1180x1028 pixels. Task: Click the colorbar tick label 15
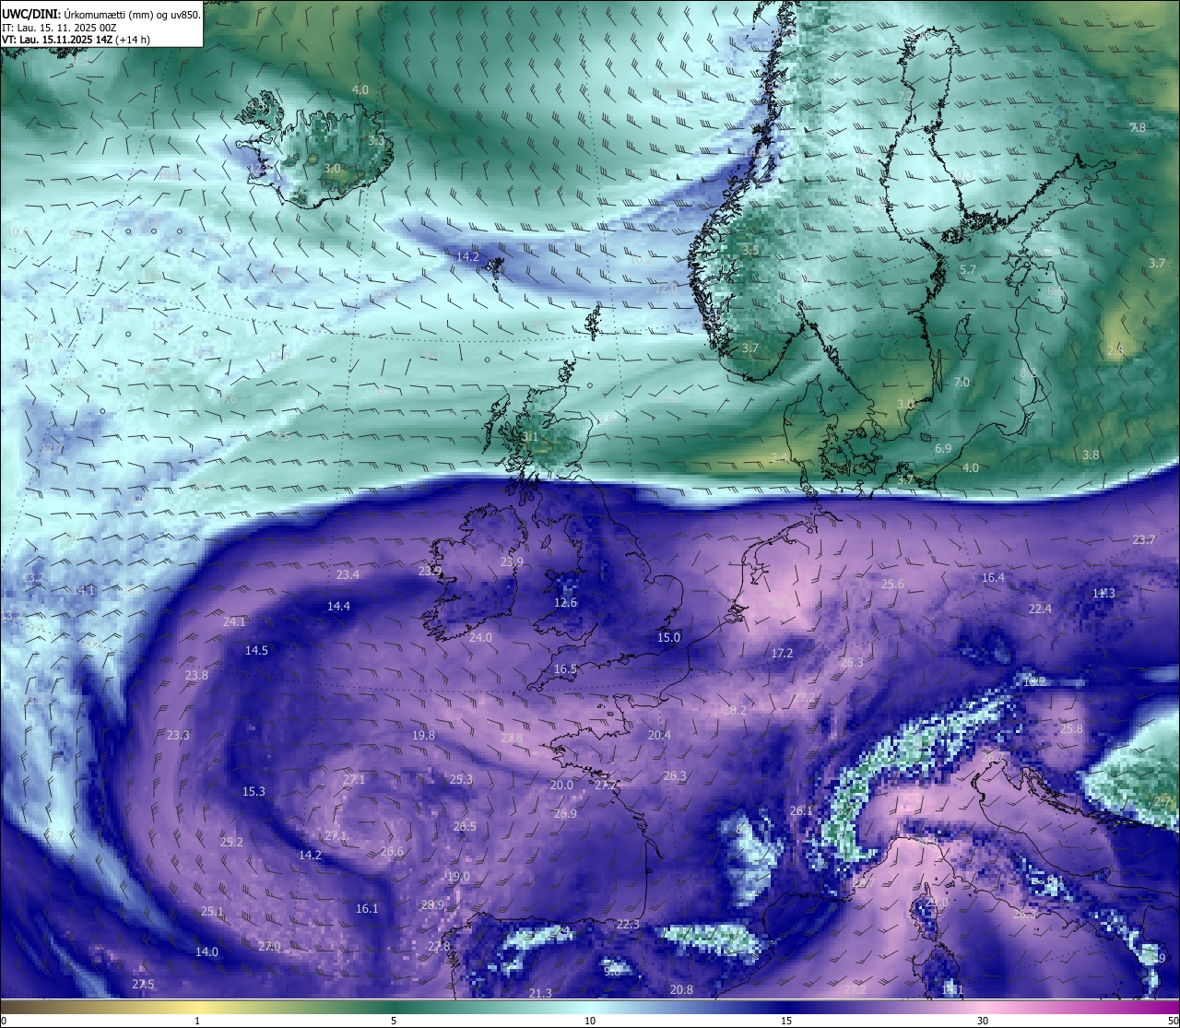[x=786, y=1021]
